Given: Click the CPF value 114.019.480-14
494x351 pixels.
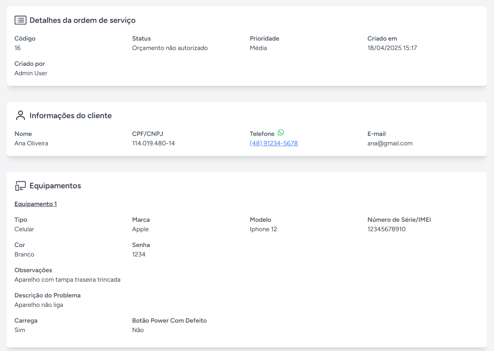Looking at the screenshot, I should (154, 143).
